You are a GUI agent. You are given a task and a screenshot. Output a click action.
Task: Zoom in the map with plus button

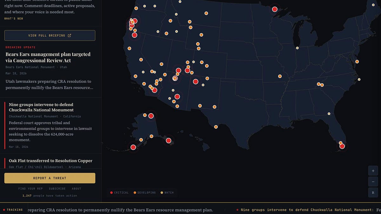pyautogui.click(x=373, y=171)
